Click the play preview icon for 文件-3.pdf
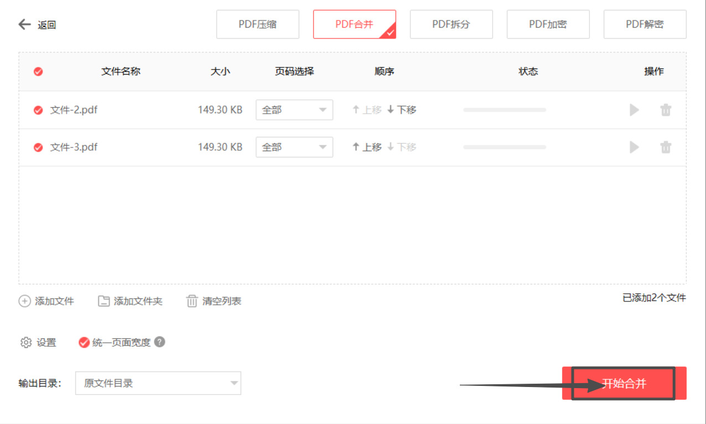Image resolution: width=706 pixels, height=424 pixels. [634, 147]
